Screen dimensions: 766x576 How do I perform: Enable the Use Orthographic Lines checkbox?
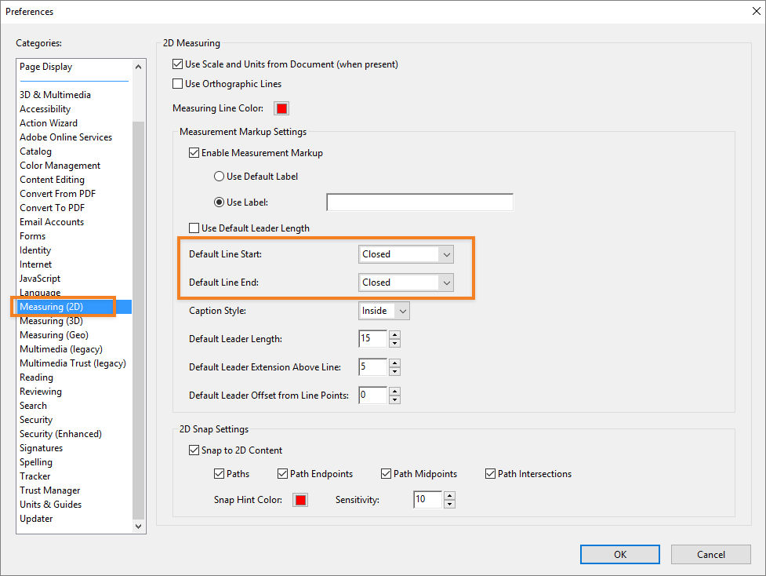click(177, 83)
